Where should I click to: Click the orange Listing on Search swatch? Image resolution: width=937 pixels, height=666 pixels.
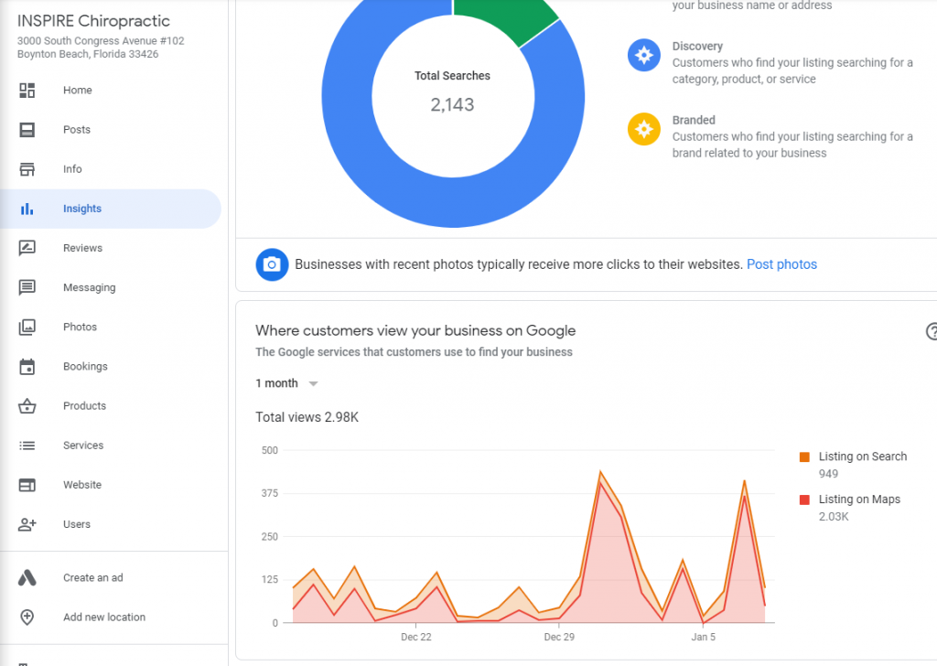click(804, 457)
